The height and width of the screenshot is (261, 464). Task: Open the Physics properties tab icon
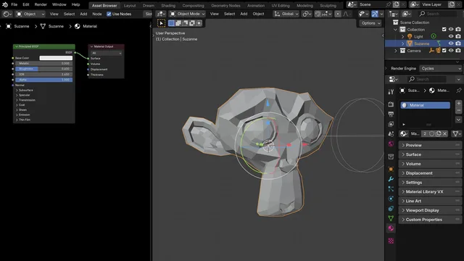tap(391, 199)
